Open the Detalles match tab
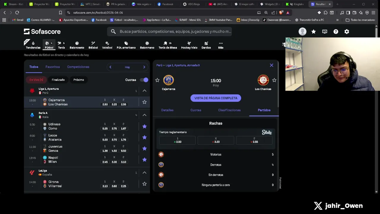380x214 pixels. click(x=167, y=110)
